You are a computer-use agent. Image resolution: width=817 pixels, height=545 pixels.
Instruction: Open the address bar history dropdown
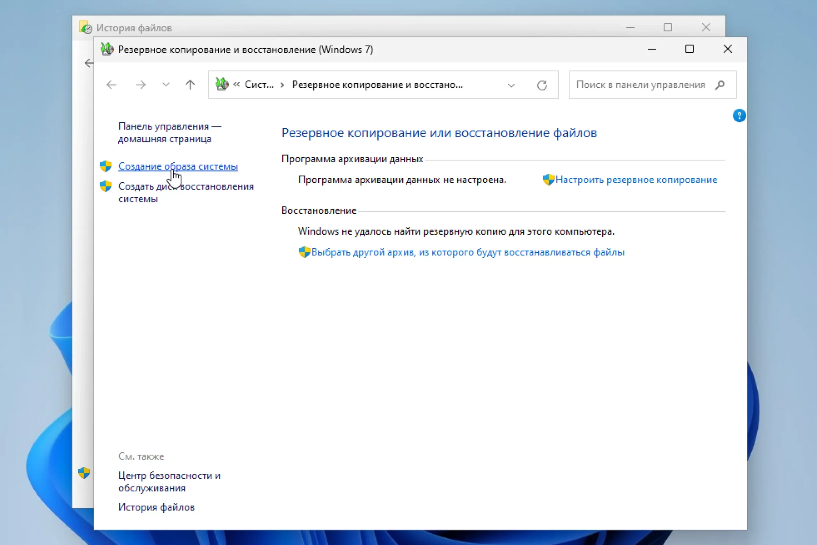511,85
